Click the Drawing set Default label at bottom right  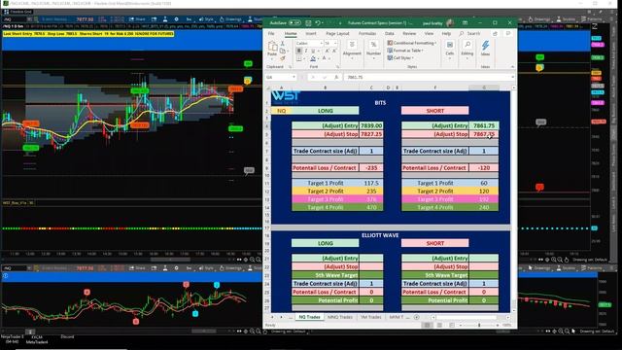tap(597, 331)
